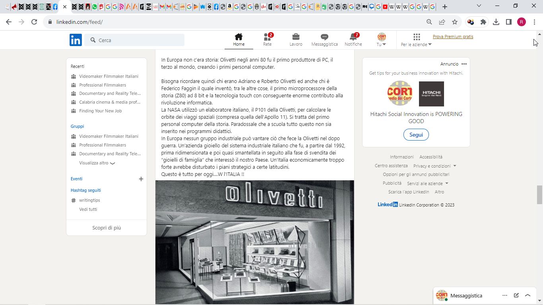Click the Eventi section label
Image resolution: width=543 pixels, height=305 pixels.
[77, 179]
